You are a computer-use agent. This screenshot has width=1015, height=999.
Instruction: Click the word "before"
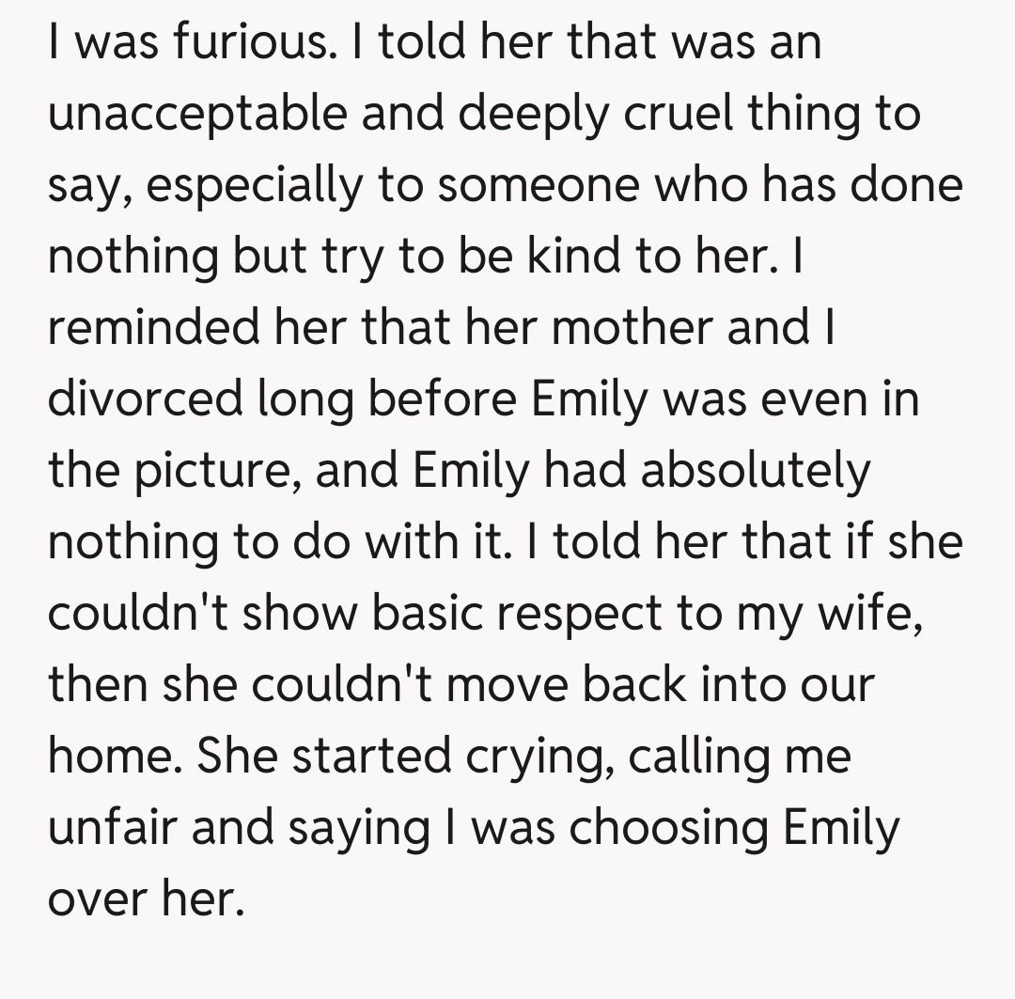point(441,399)
